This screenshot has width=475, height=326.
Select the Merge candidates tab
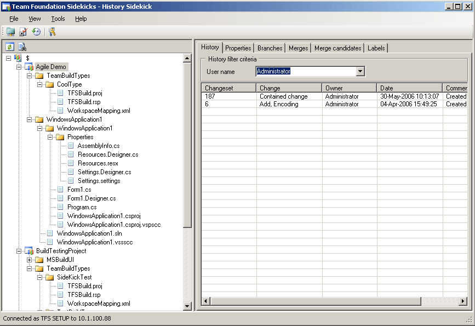[337, 48]
